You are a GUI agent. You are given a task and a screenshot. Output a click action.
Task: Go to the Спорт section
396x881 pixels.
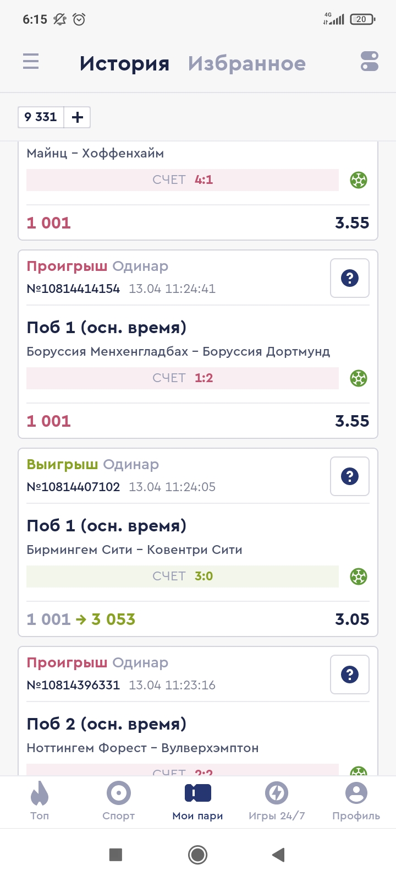(x=119, y=801)
